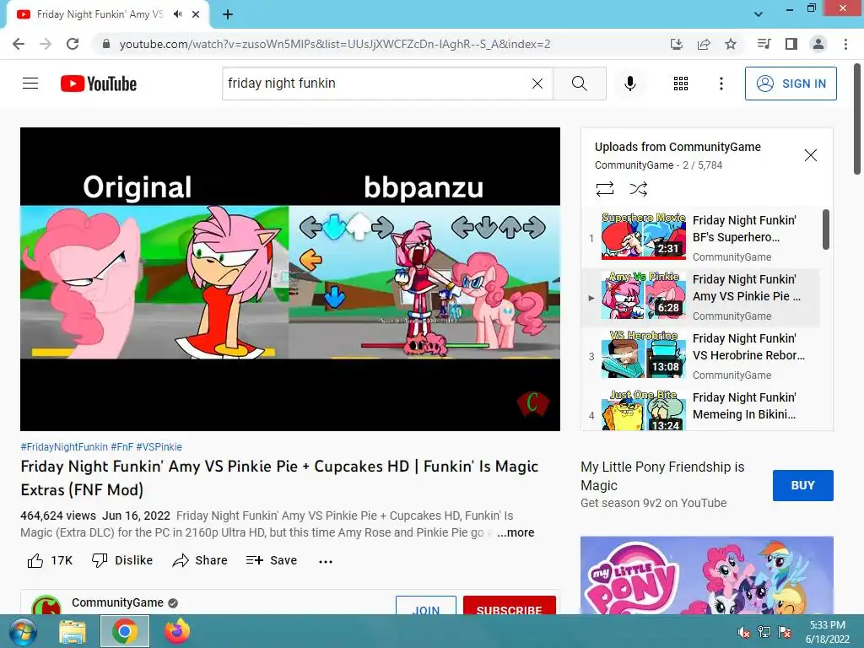Image resolution: width=864 pixels, height=648 pixels.
Task: Open more actions ellipsis under video
Action: click(326, 561)
